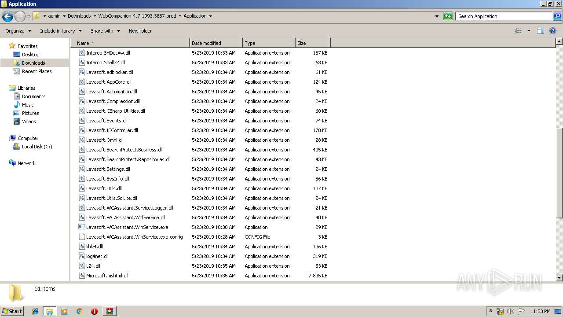Click the Back navigation arrow
The image size is (563, 317).
click(7, 17)
